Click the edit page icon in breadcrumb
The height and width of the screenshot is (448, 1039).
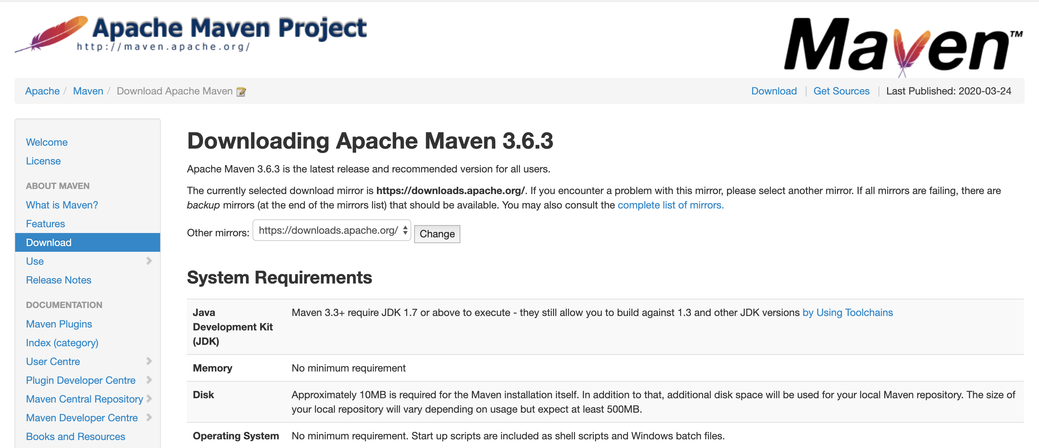tap(241, 92)
